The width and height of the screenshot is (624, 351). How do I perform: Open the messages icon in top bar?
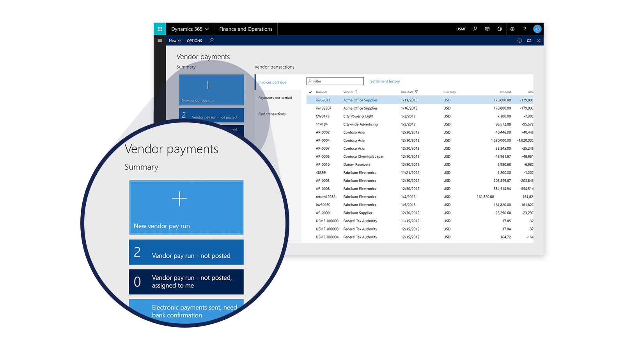[487, 29]
